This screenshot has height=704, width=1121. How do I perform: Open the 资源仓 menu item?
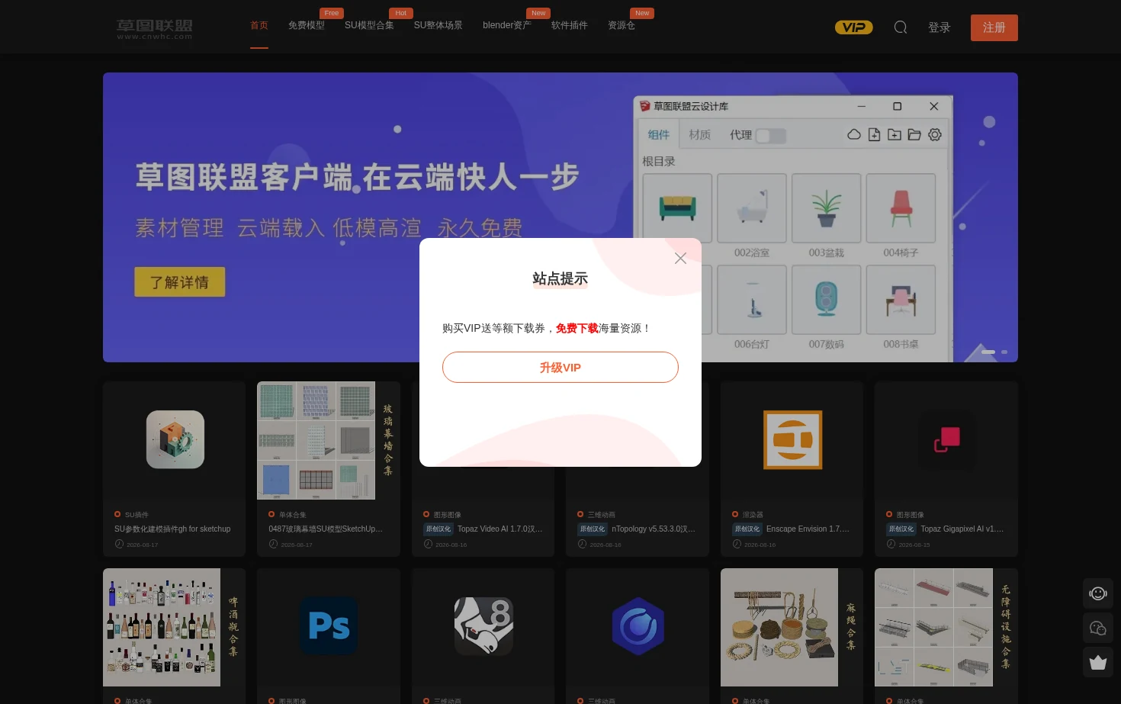622,25
